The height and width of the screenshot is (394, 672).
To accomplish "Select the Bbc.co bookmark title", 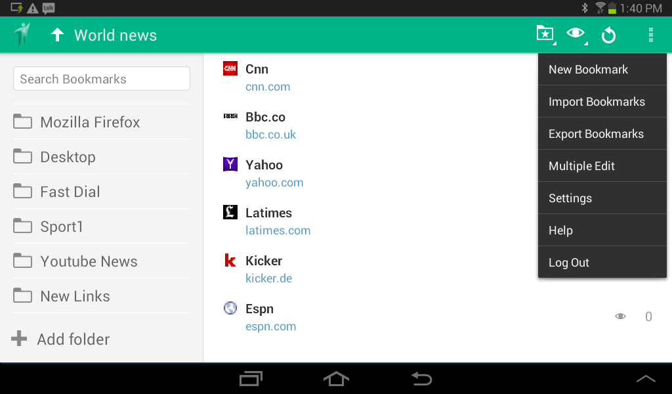I will 265,117.
